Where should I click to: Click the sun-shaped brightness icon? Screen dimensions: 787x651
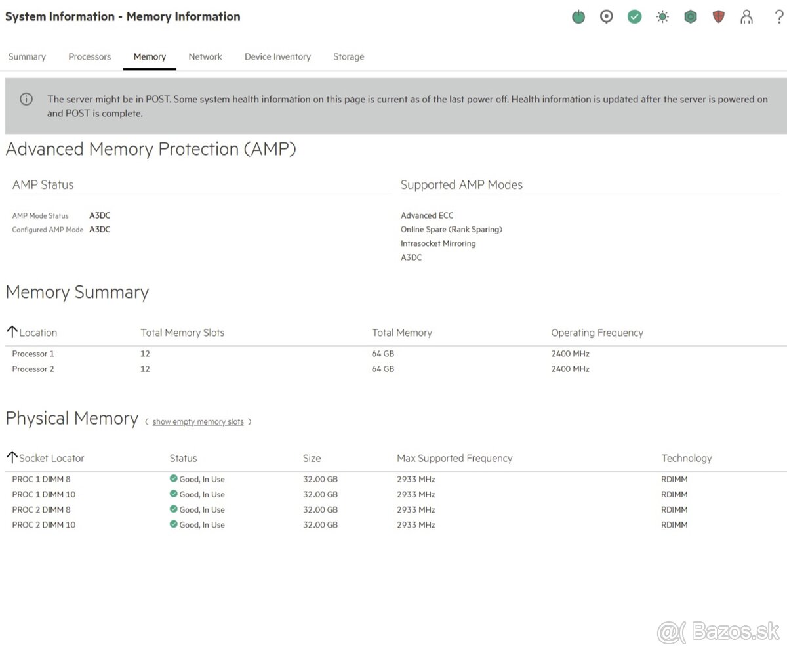pyautogui.click(x=662, y=17)
